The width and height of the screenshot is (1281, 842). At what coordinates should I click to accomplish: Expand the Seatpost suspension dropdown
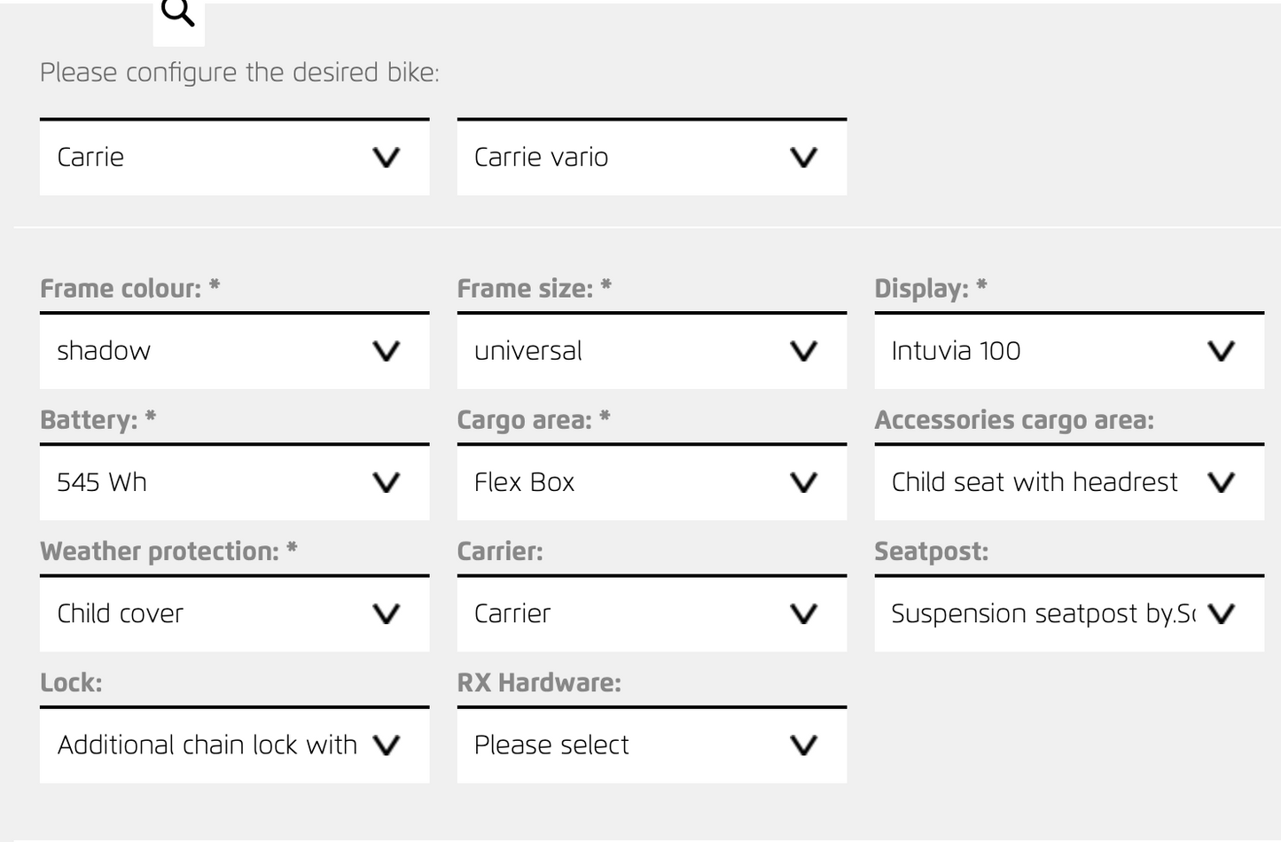tap(1068, 614)
